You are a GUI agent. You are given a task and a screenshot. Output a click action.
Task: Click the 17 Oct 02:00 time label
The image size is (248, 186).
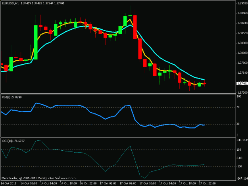point(108,184)
